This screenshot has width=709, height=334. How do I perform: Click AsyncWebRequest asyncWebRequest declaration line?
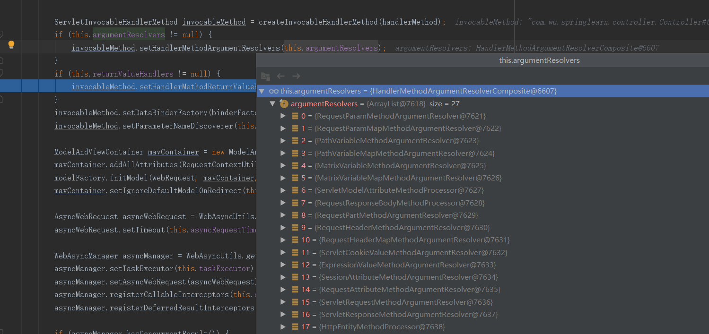click(x=155, y=217)
